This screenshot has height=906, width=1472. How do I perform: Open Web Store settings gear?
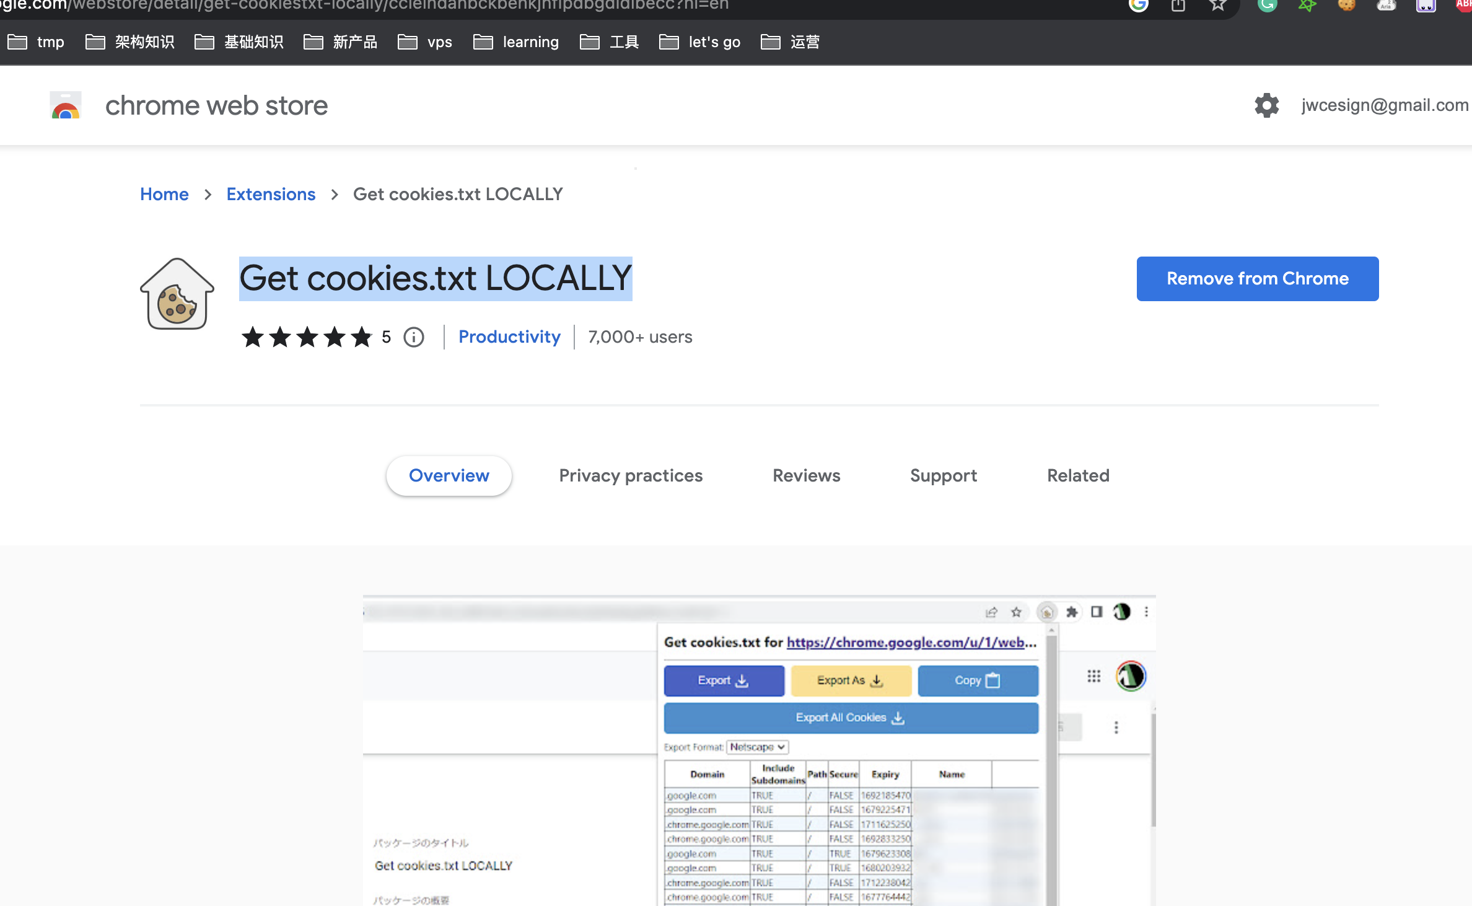[x=1267, y=105]
